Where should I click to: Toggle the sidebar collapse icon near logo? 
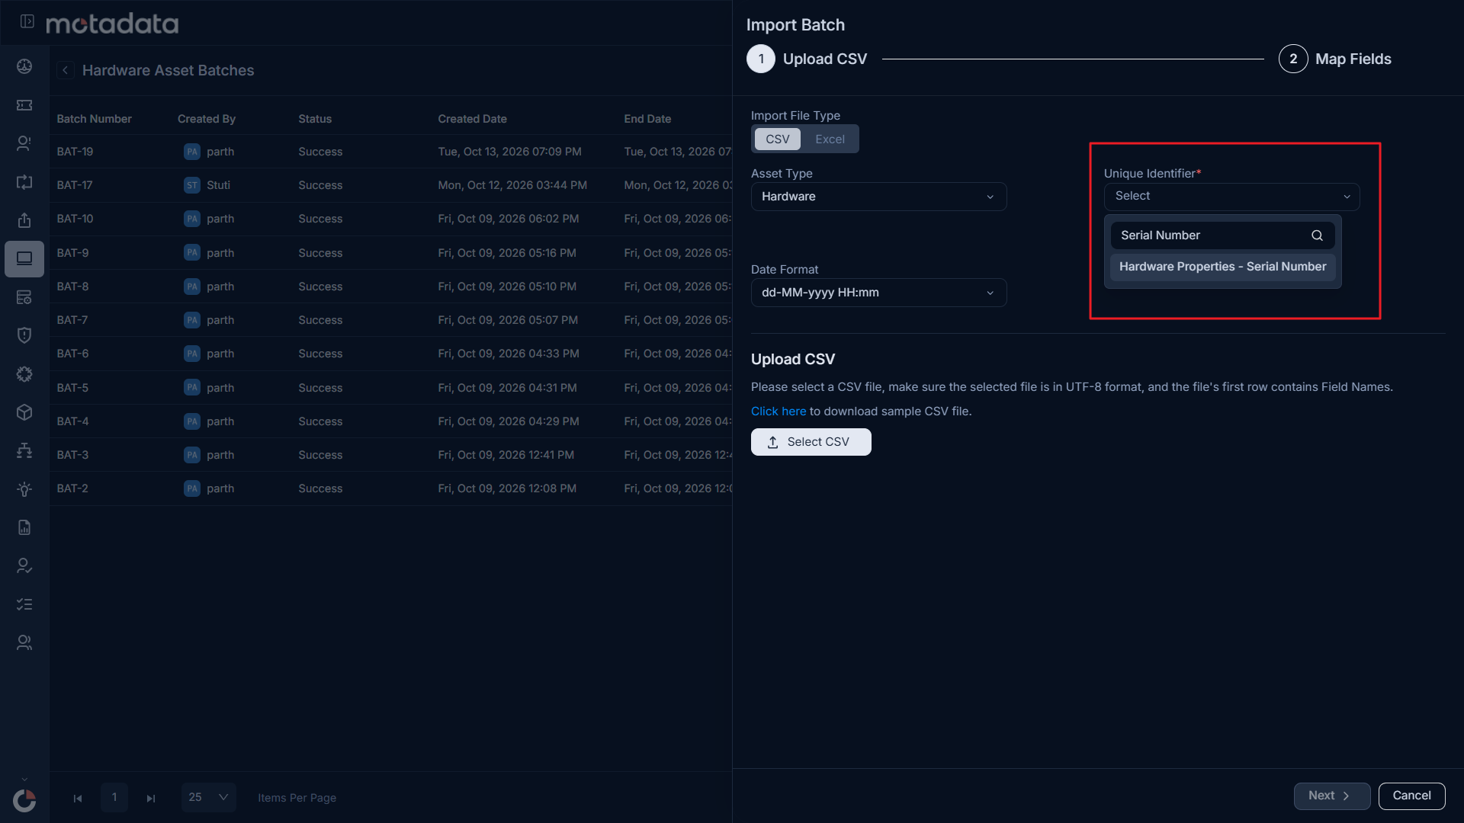coord(27,21)
